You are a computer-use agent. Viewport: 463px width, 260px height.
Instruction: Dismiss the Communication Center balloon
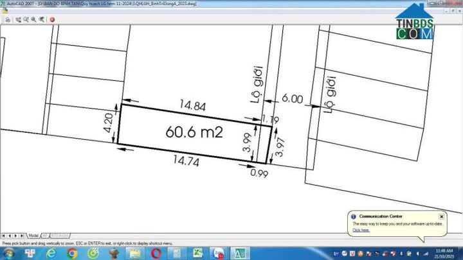pos(441,216)
